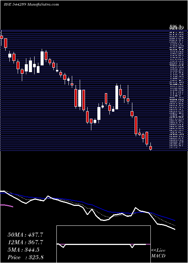
Task: Click the last red candle at chart bottom
Action: [x=150, y=148]
